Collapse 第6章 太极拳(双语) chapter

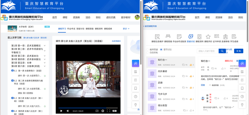pyautogui.click(x=45, y=66)
